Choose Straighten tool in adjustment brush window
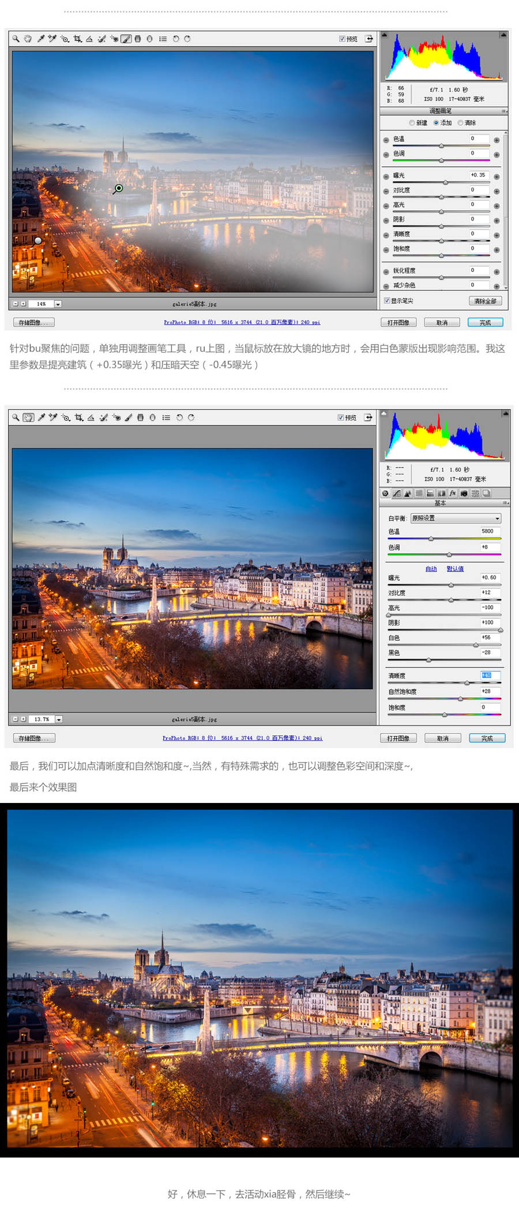Viewport: 519px width, 1210px height. point(89,39)
